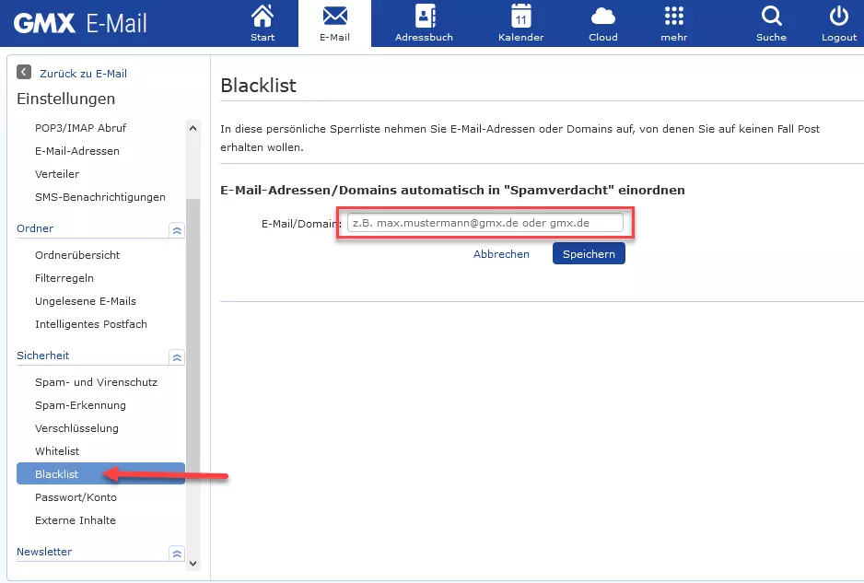Open Verschlüsselung settings
The height and width of the screenshot is (583, 864).
[x=76, y=428]
